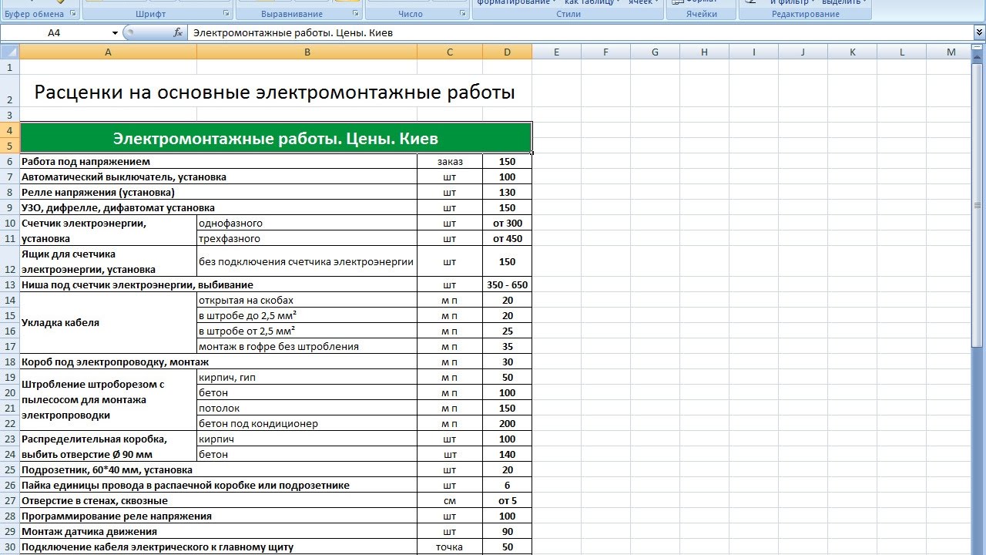Select cell 'Подрозетник, 60*40 мм, установка'
This screenshot has height=555, width=986.
tap(218, 469)
